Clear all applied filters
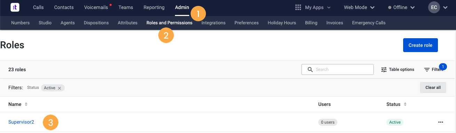 coord(433,88)
